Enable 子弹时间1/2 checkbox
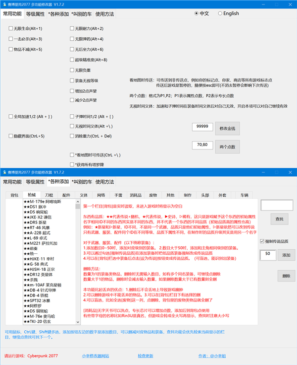This screenshot has width=297, height=365. (72, 116)
